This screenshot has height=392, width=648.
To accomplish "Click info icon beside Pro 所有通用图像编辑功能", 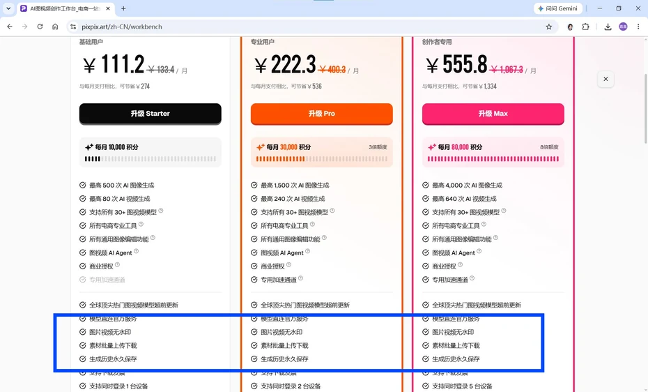I will pyautogui.click(x=325, y=238).
